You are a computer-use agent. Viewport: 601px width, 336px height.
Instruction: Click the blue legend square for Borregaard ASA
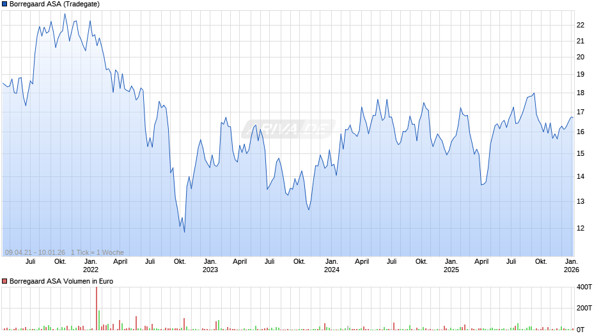pos(4,4)
